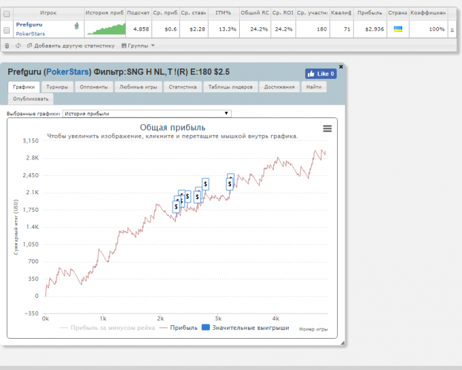This screenshot has height=370, width=462.
Task: Click the PokerStars link in popup title
Action: pyautogui.click(x=67, y=72)
